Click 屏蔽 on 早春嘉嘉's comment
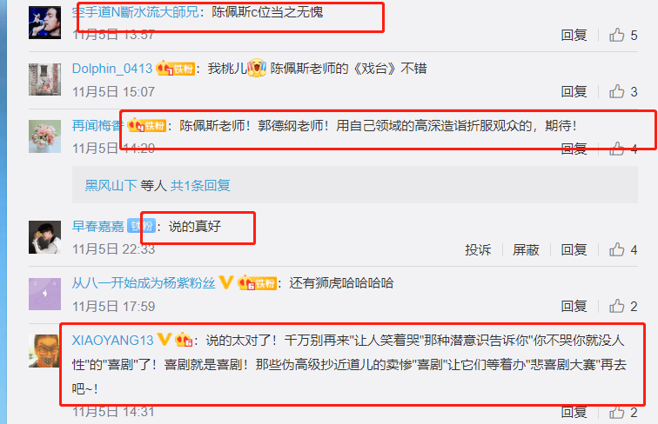658x424 pixels. pos(526,249)
